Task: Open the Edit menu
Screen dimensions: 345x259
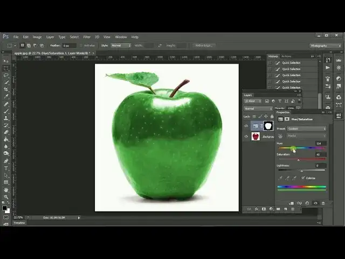Action: (x=26, y=37)
